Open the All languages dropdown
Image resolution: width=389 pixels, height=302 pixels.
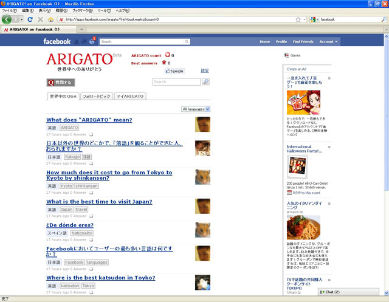(x=196, y=109)
